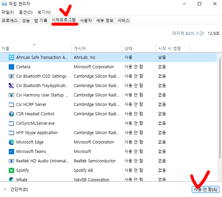222x197 pixels.
Task: Sort by the 시작 시 영향 column header
Action: [x=173, y=48]
